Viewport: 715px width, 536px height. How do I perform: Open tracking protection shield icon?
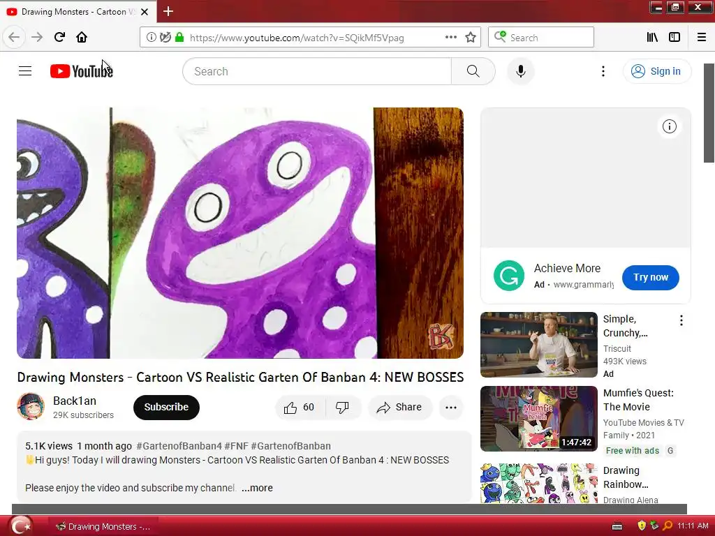tap(165, 38)
